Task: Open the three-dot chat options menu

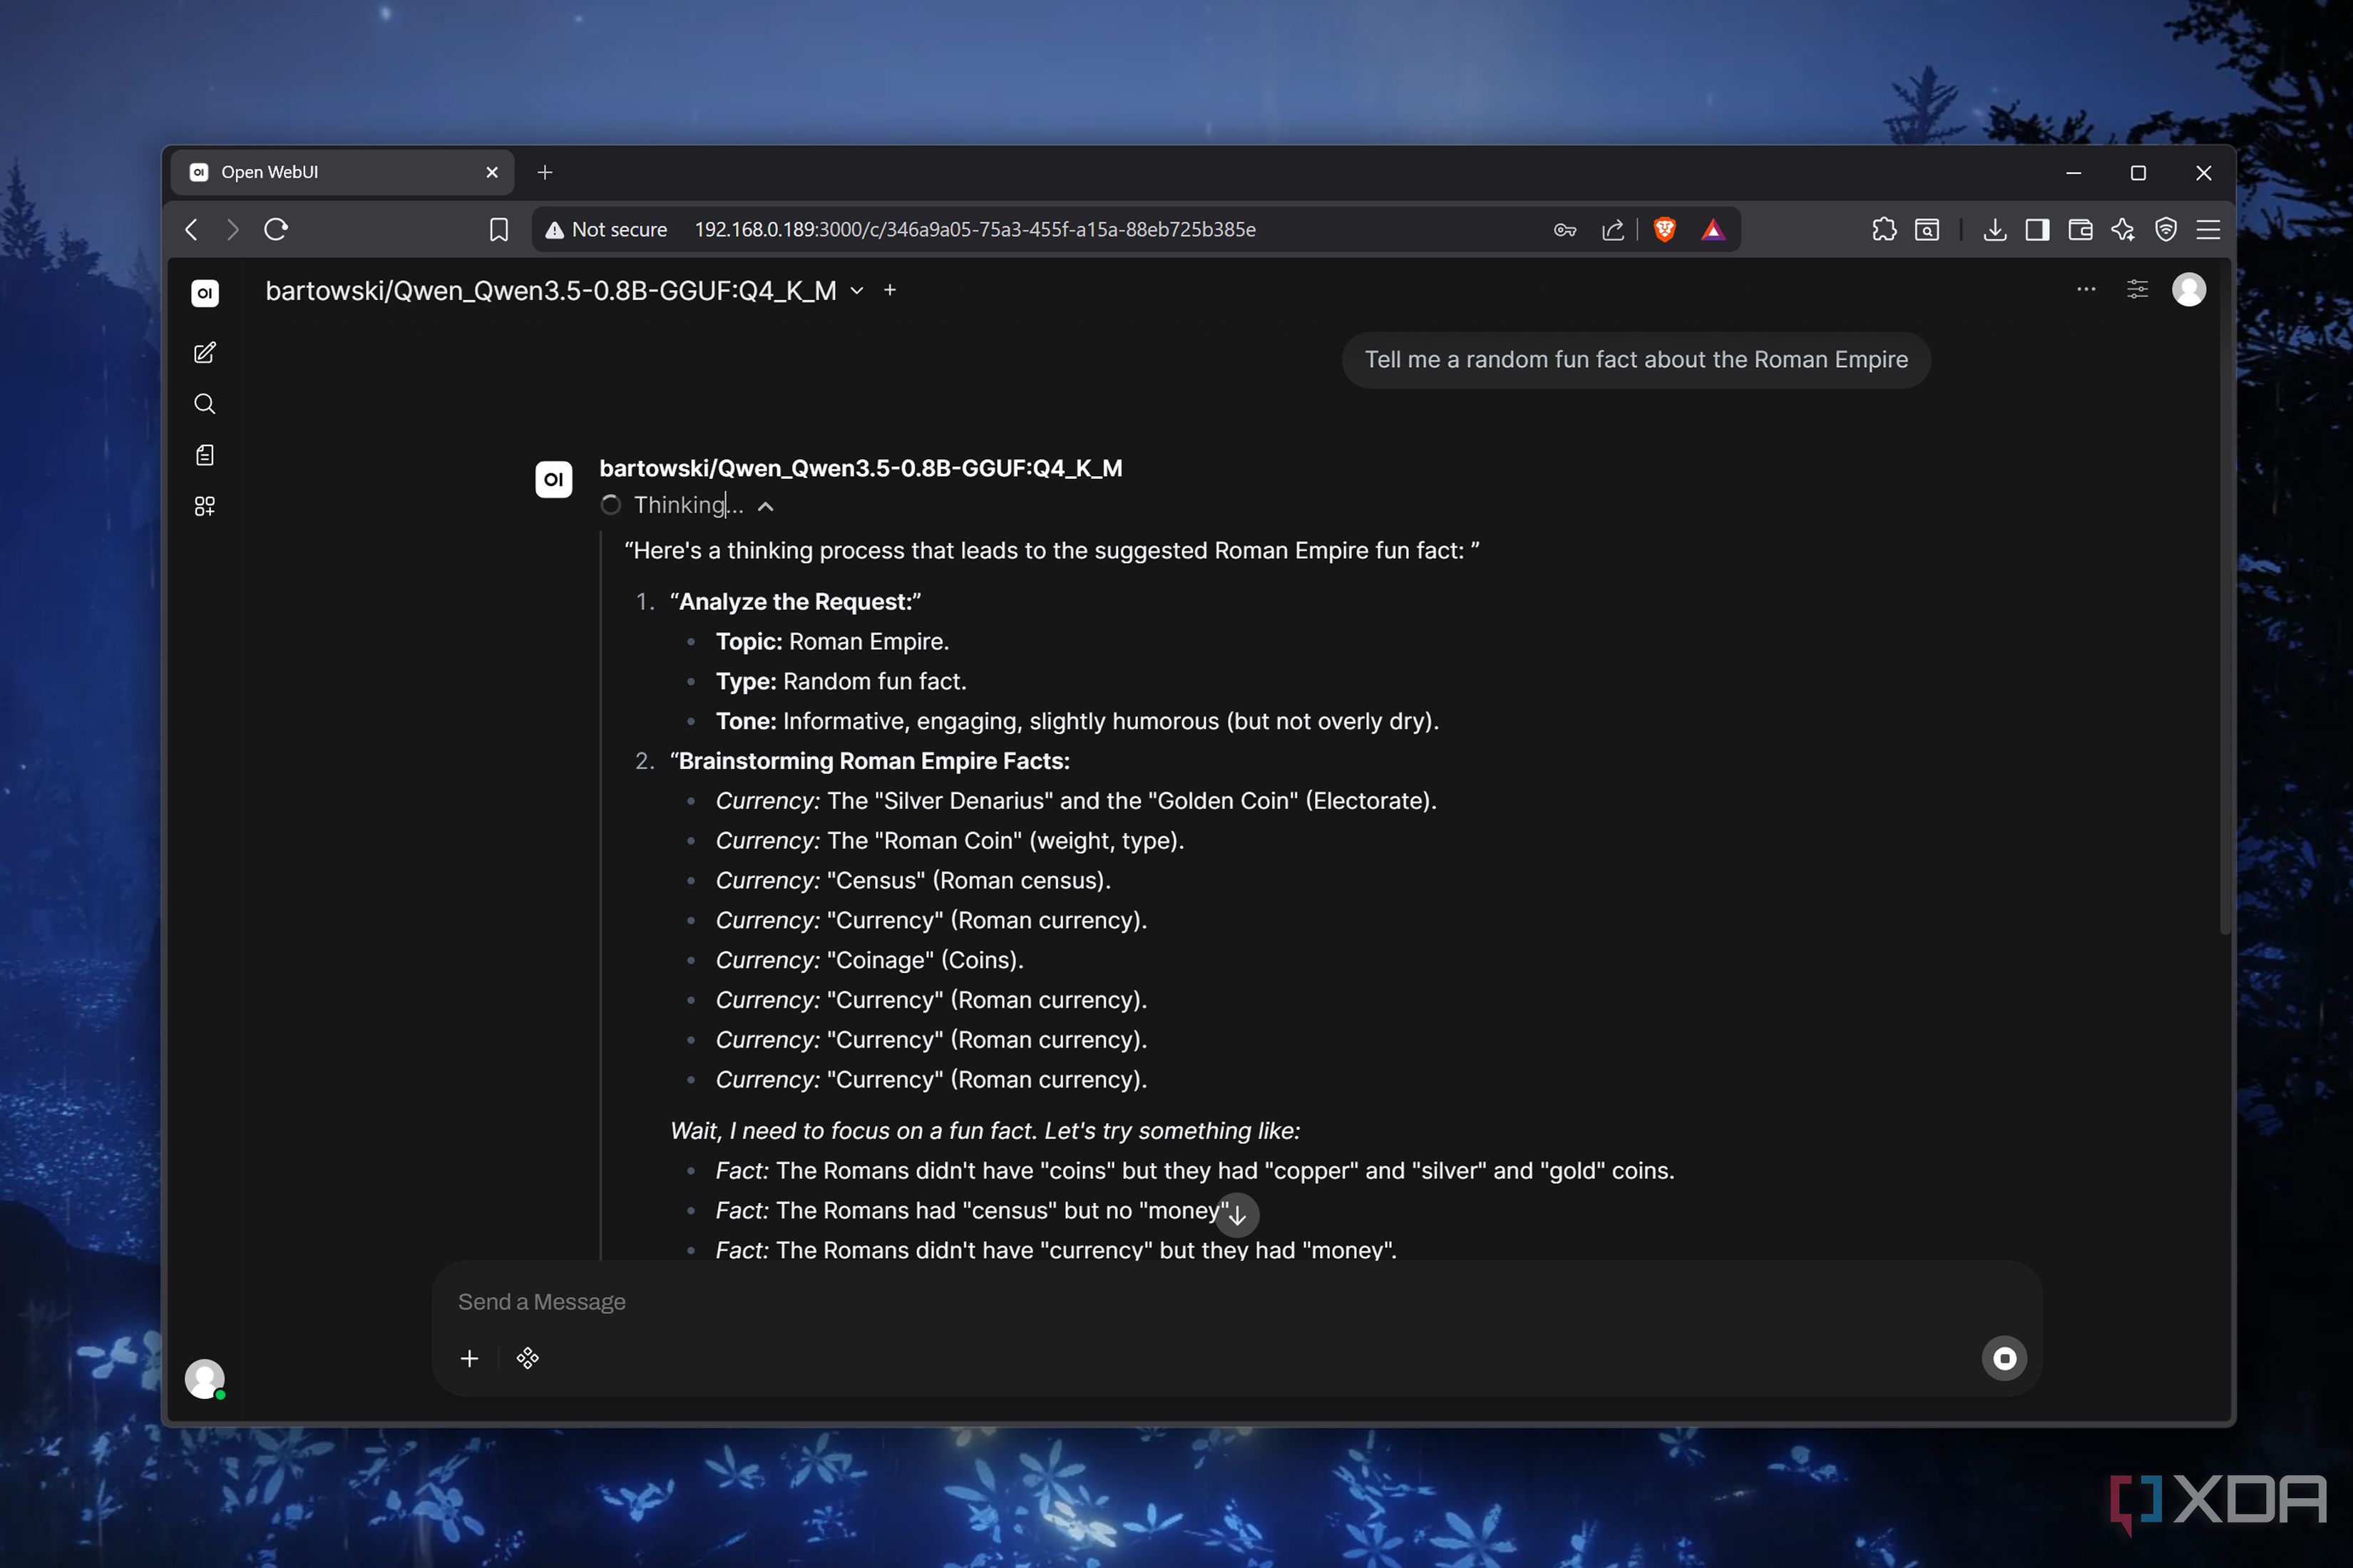Action: pyautogui.click(x=2086, y=290)
